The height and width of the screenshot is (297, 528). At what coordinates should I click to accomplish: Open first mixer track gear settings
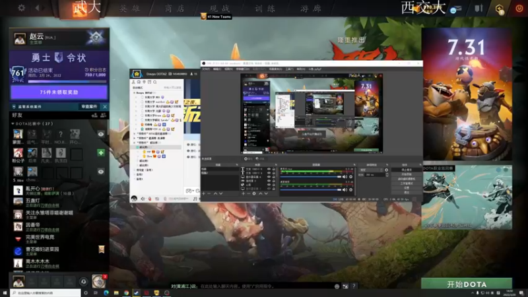click(351, 176)
